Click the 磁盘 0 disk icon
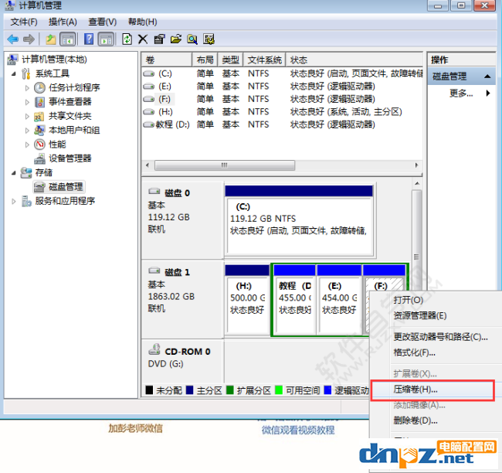This screenshot has height=473, width=502. (x=154, y=192)
